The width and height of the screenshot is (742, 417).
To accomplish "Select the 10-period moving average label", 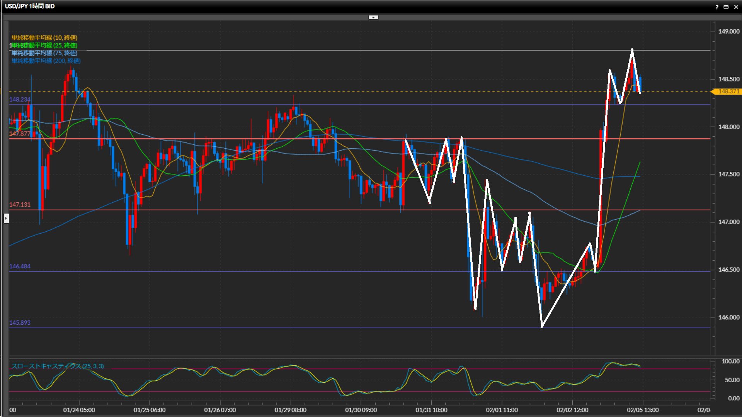I will tap(44, 37).
